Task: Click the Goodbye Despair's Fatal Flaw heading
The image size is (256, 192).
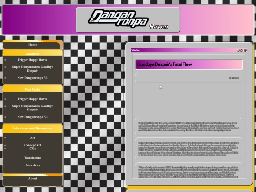Action: [165, 64]
